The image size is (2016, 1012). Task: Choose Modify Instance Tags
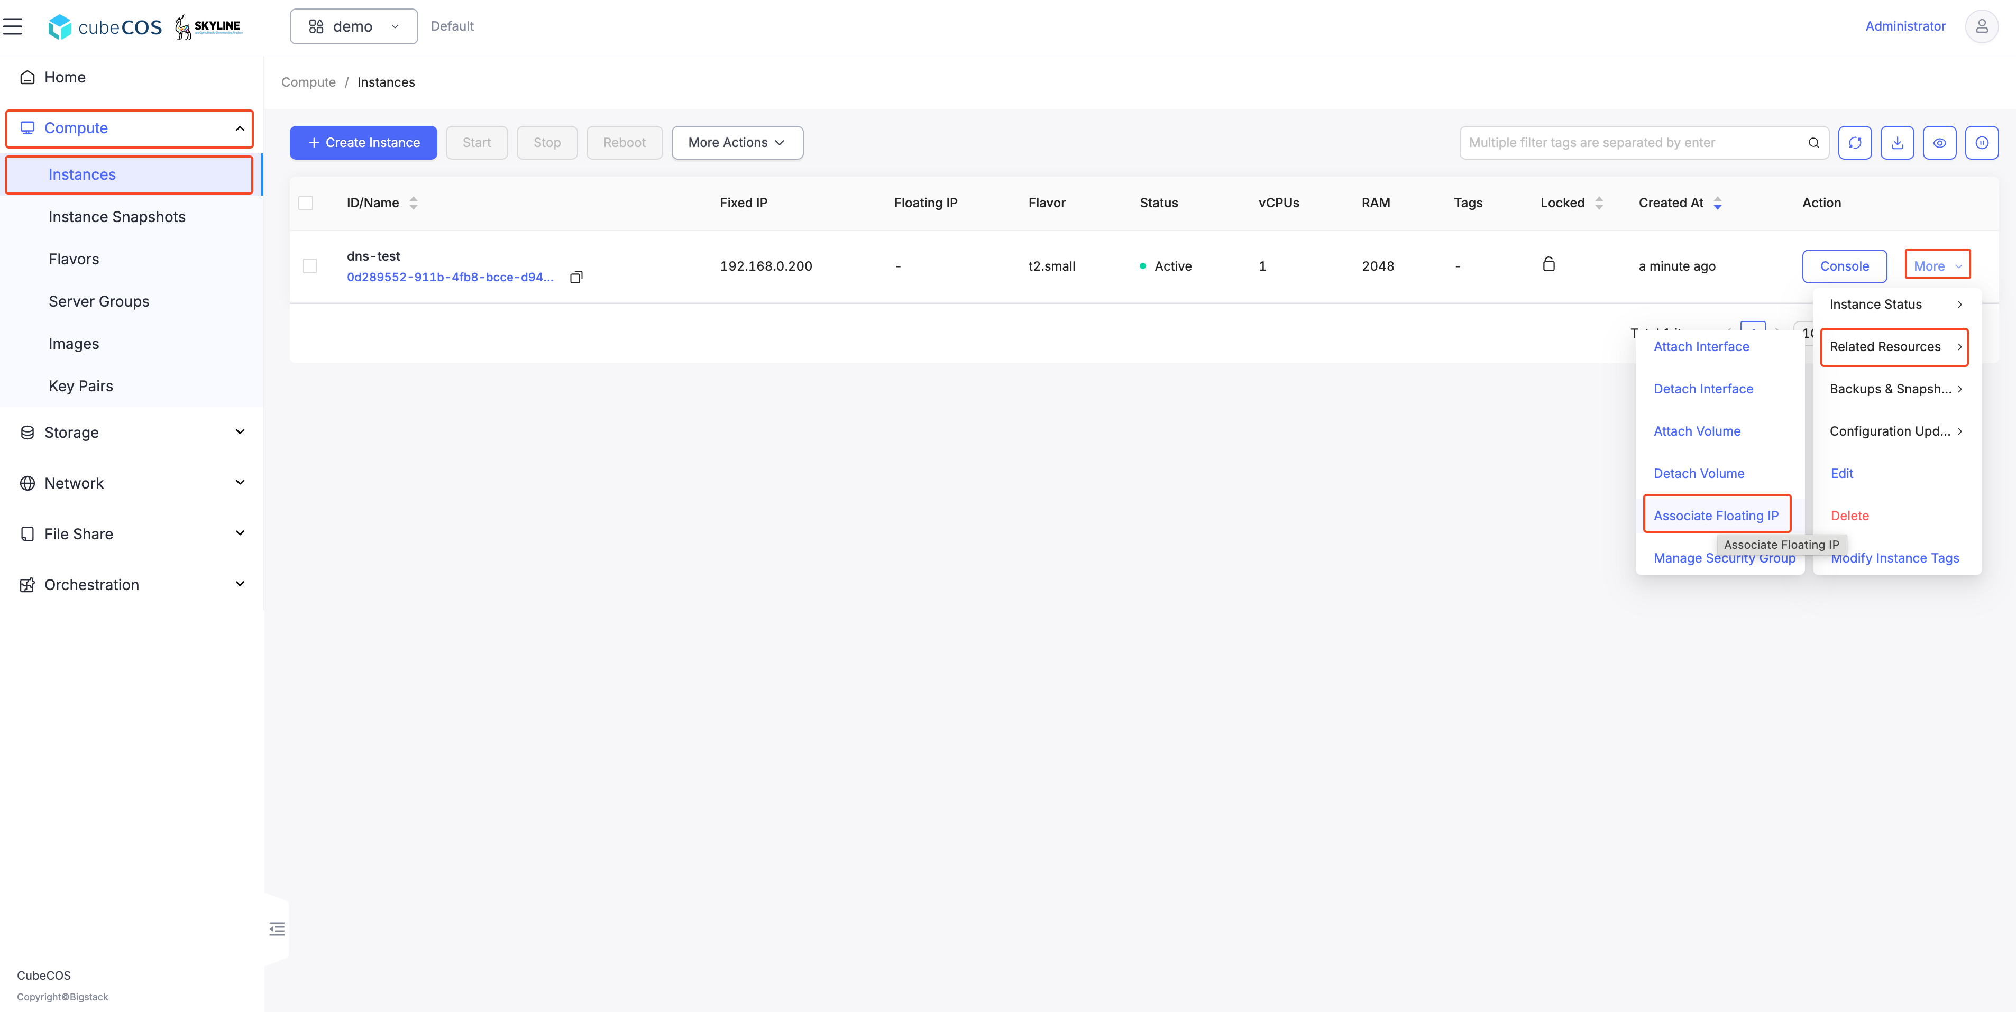pos(1895,558)
